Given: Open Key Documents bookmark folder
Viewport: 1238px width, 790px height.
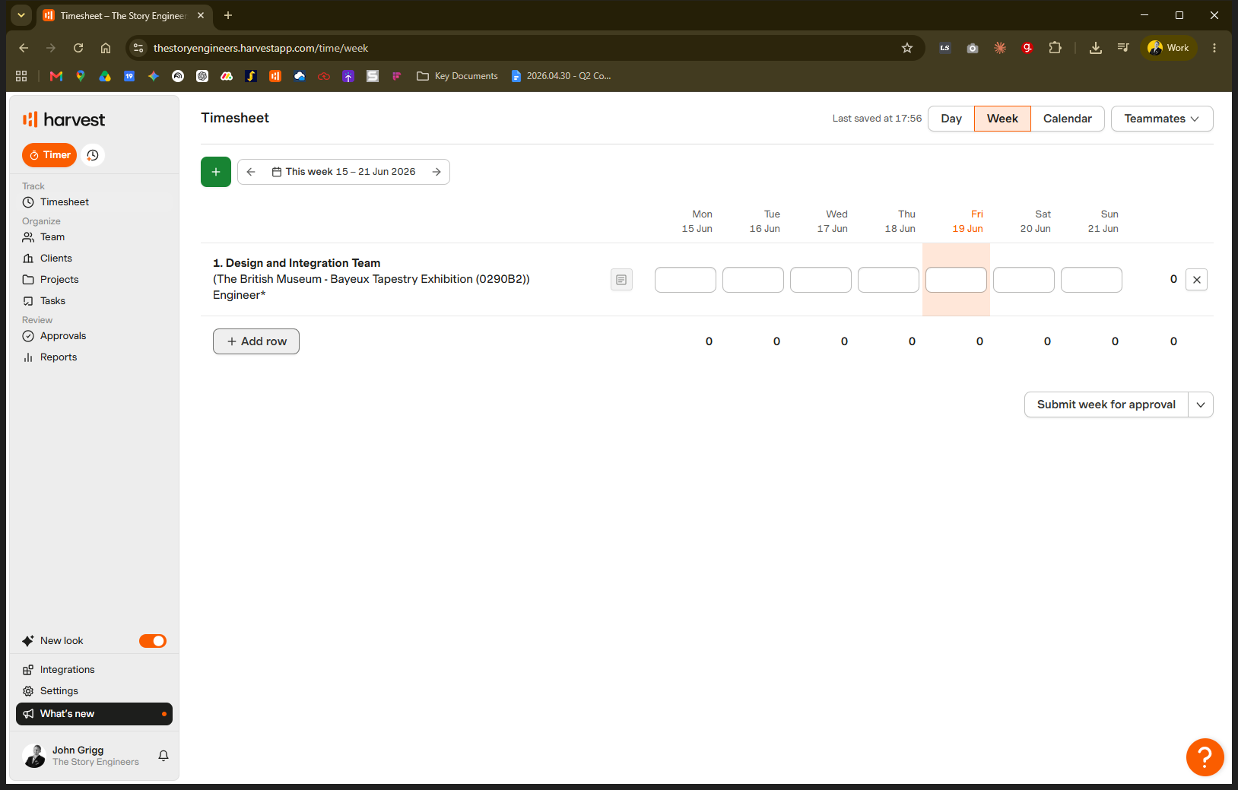Looking at the screenshot, I should [457, 76].
